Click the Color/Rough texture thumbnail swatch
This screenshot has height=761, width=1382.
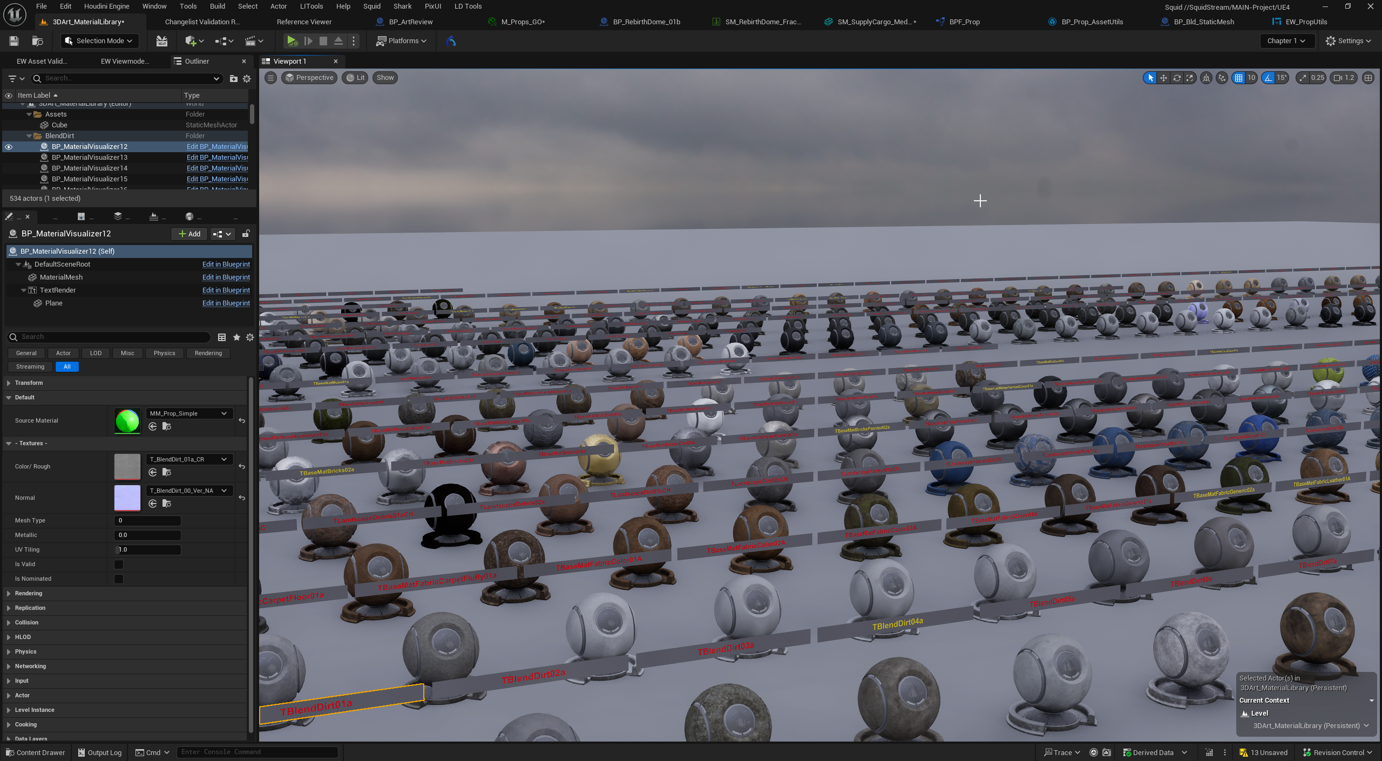pyautogui.click(x=127, y=466)
